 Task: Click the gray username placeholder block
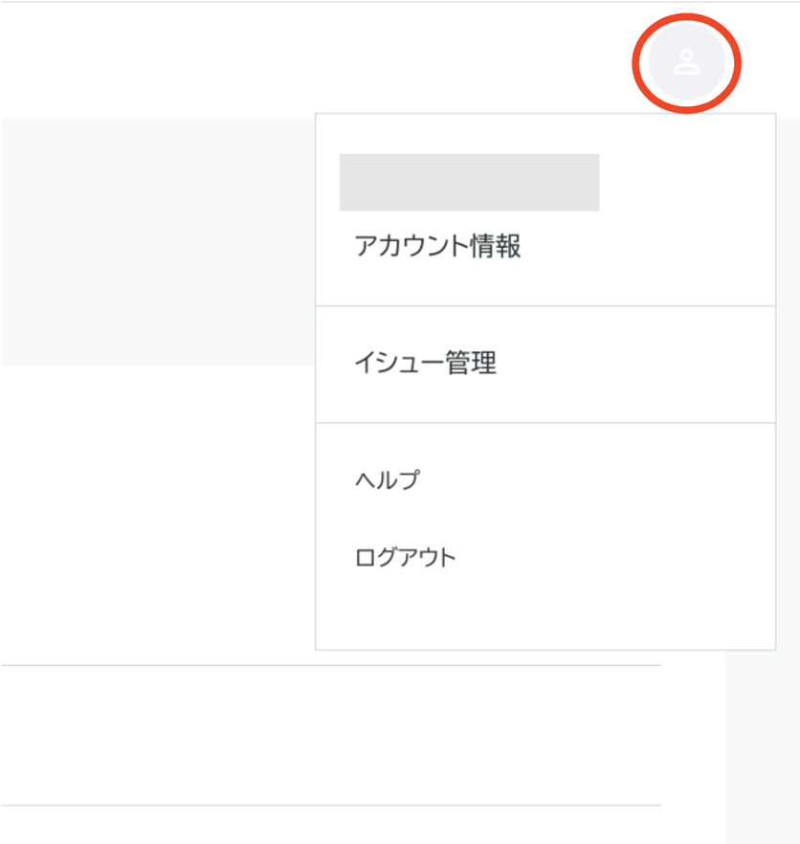(469, 182)
